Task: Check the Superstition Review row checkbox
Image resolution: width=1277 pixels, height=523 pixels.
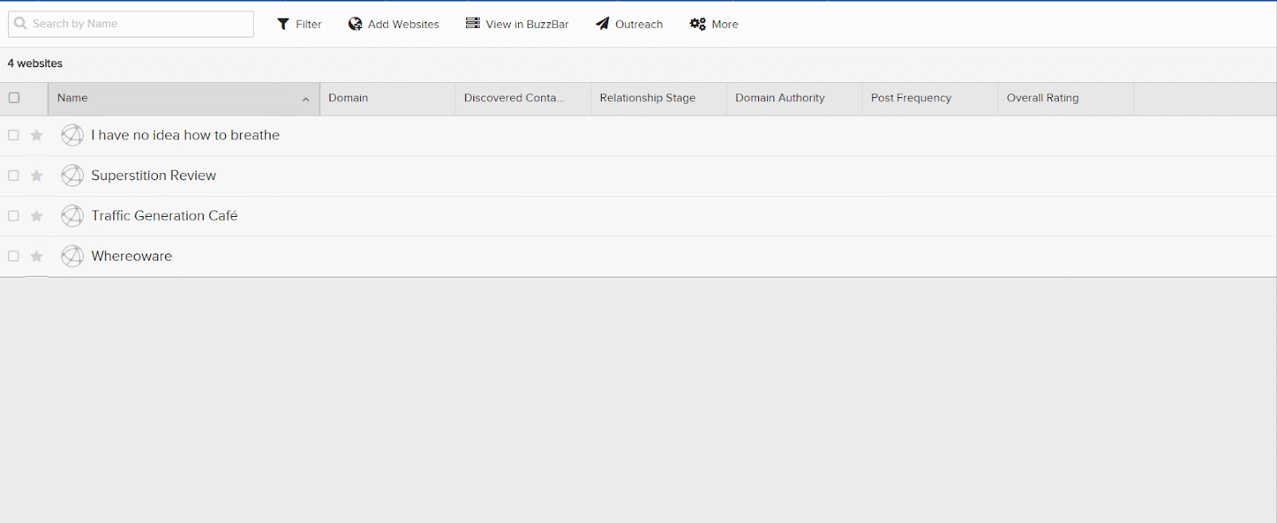Action: [14, 175]
